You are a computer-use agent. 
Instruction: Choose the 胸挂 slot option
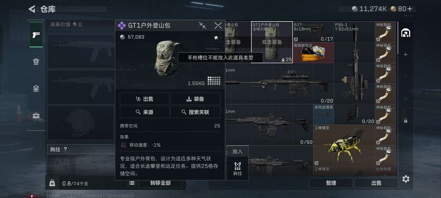point(237,169)
